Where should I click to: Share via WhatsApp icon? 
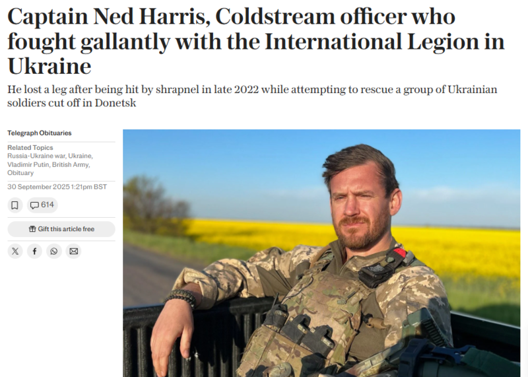click(54, 252)
